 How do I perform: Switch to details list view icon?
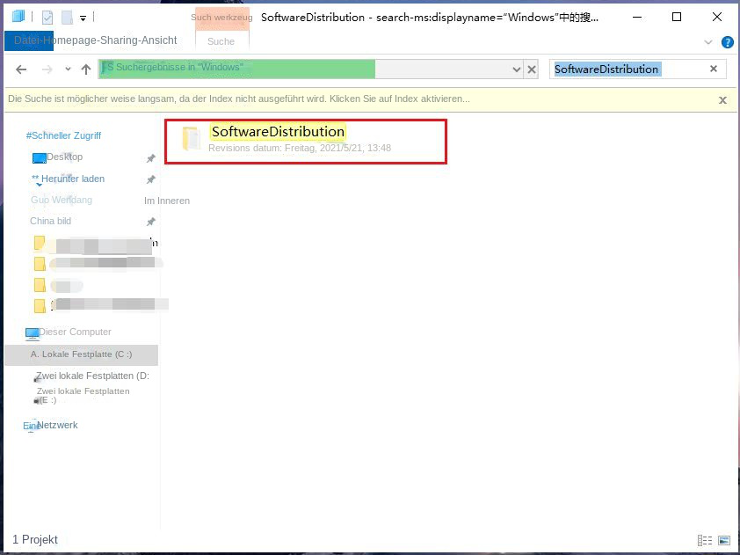[704, 540]
